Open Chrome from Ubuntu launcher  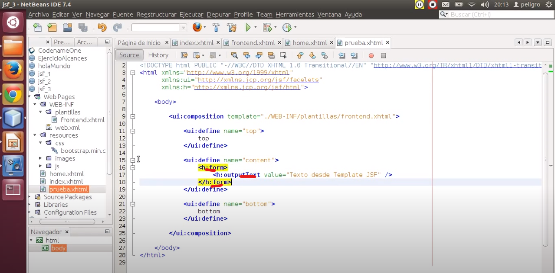tap(13, 94)
